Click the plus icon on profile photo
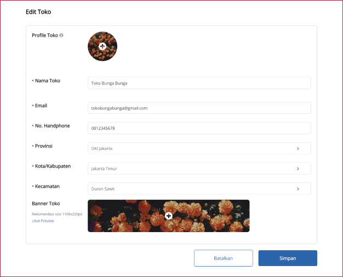 [102, 47]
